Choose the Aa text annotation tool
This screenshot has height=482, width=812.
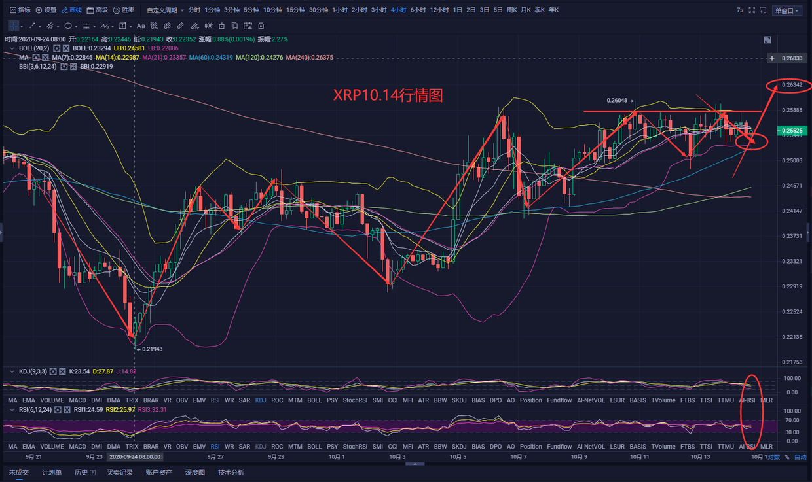(x=141, y=26)
